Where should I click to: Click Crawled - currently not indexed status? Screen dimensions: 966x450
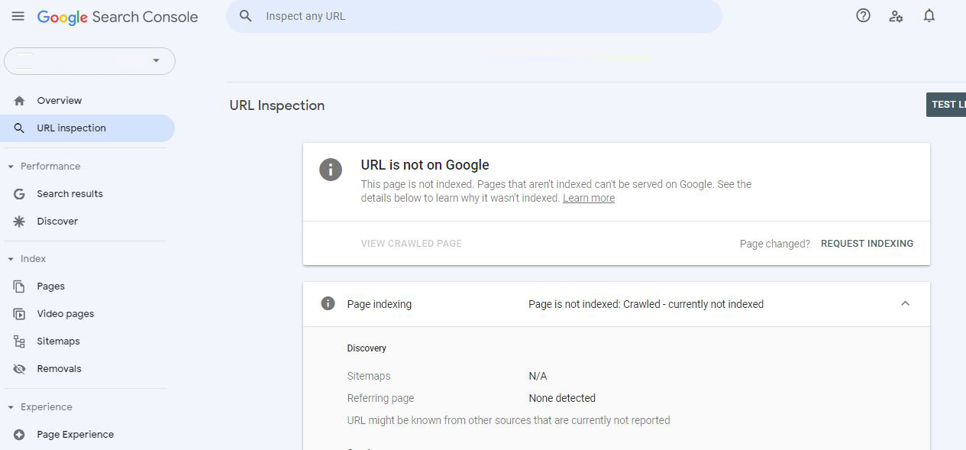pyautogui.click(x=693, y=304)
